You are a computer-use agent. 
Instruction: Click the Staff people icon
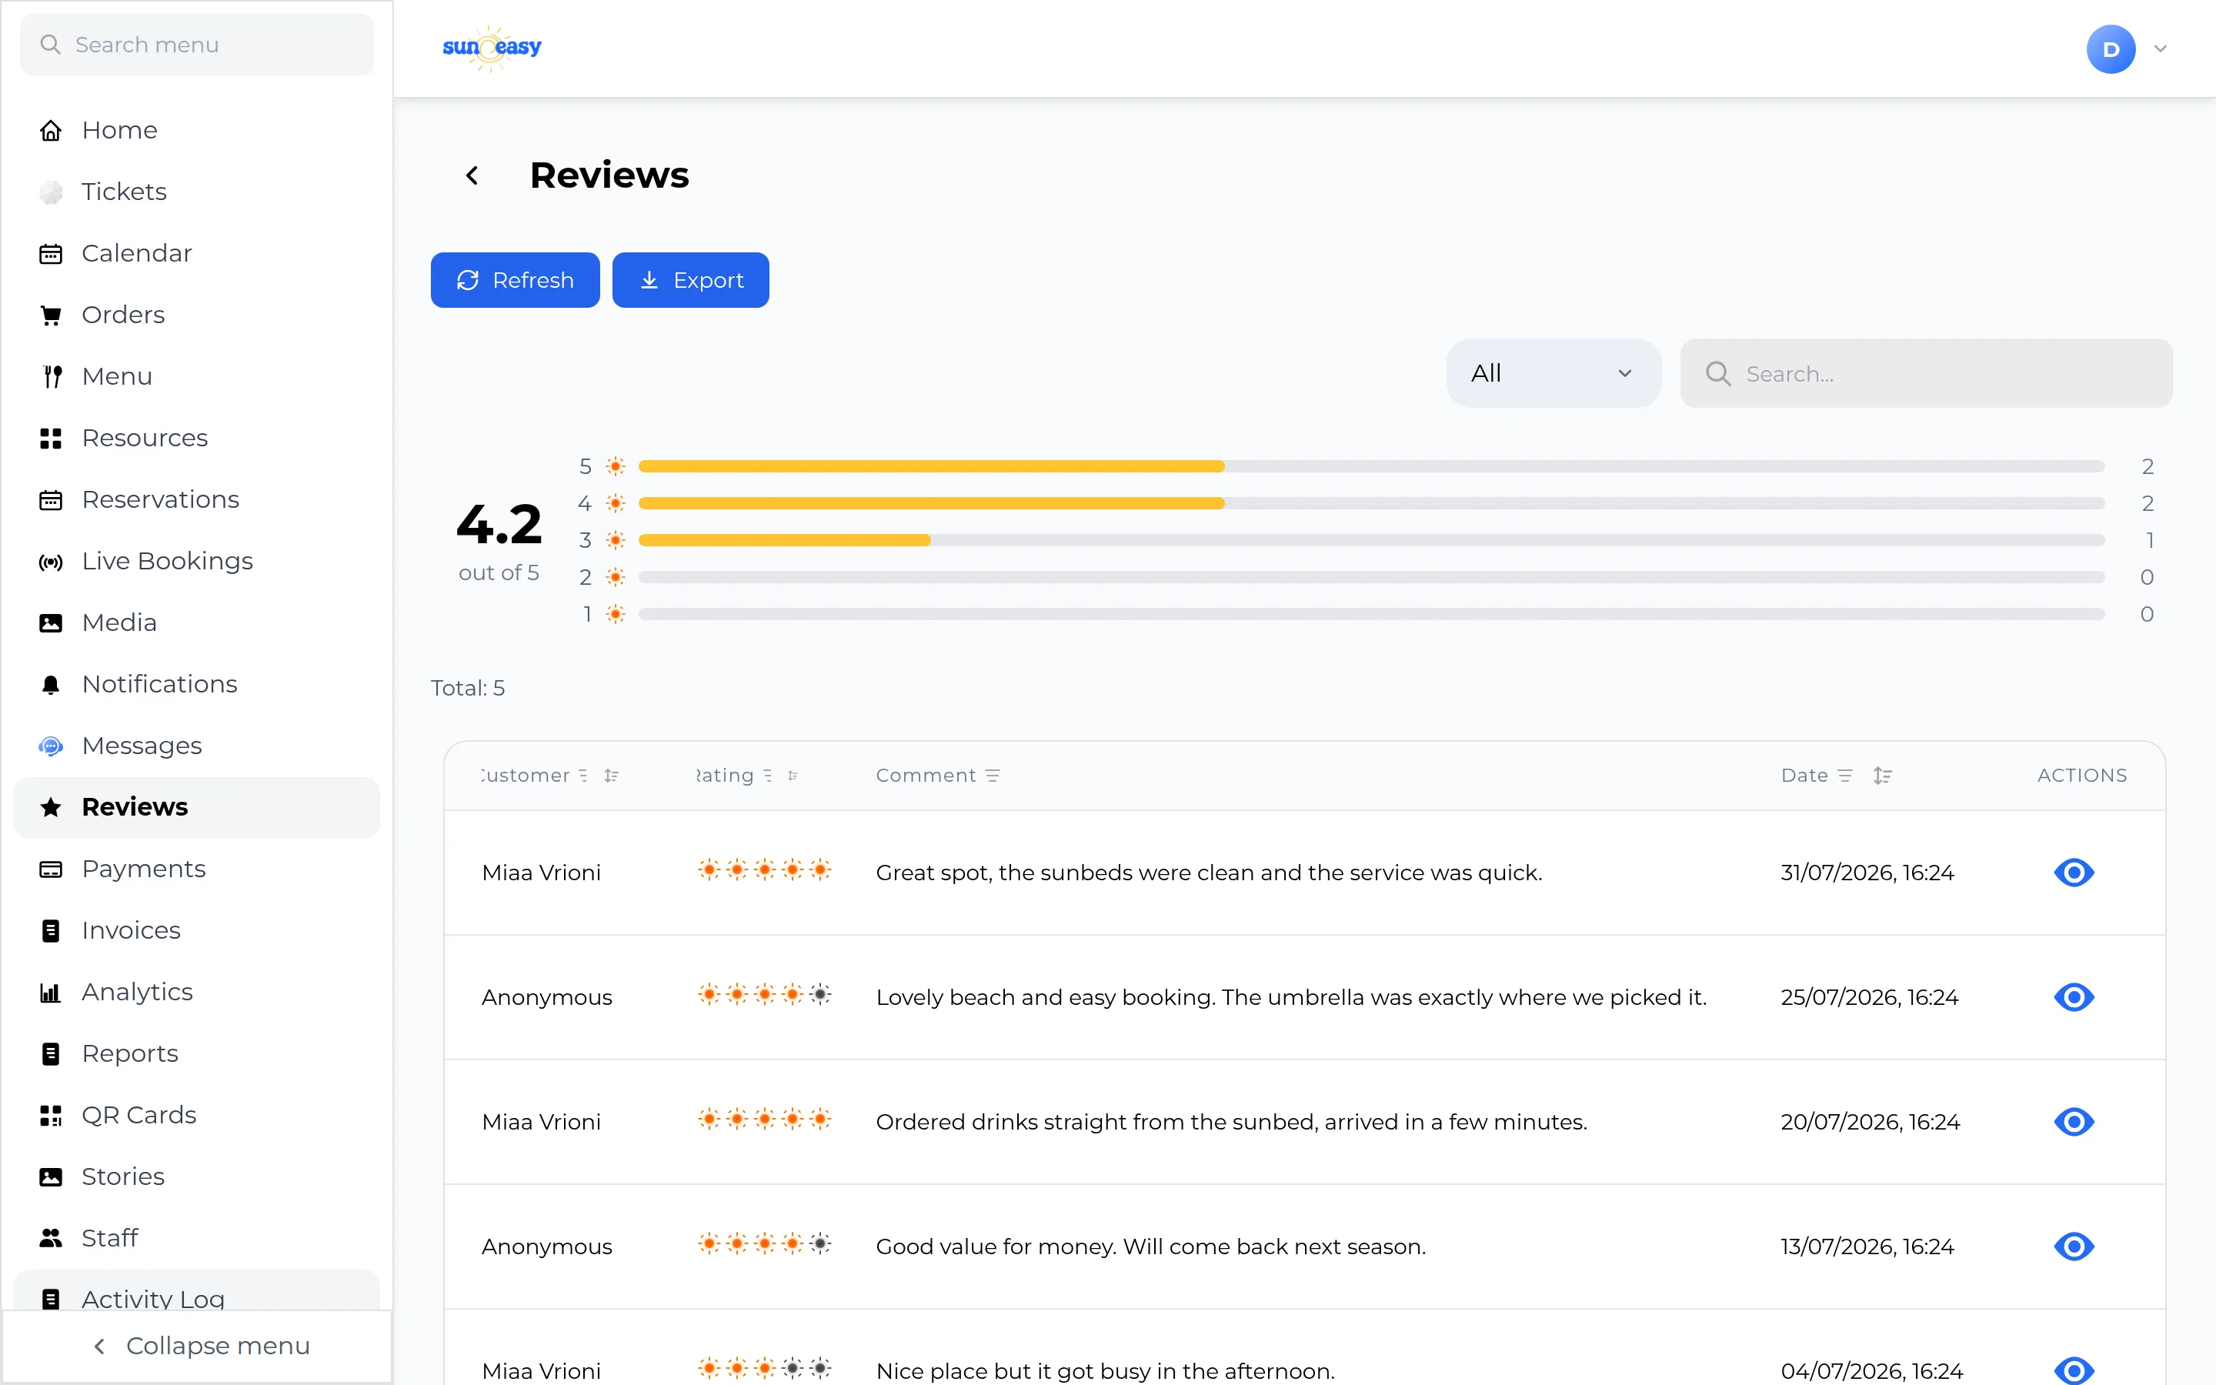pyautogui.click(x=52, y=1237)
